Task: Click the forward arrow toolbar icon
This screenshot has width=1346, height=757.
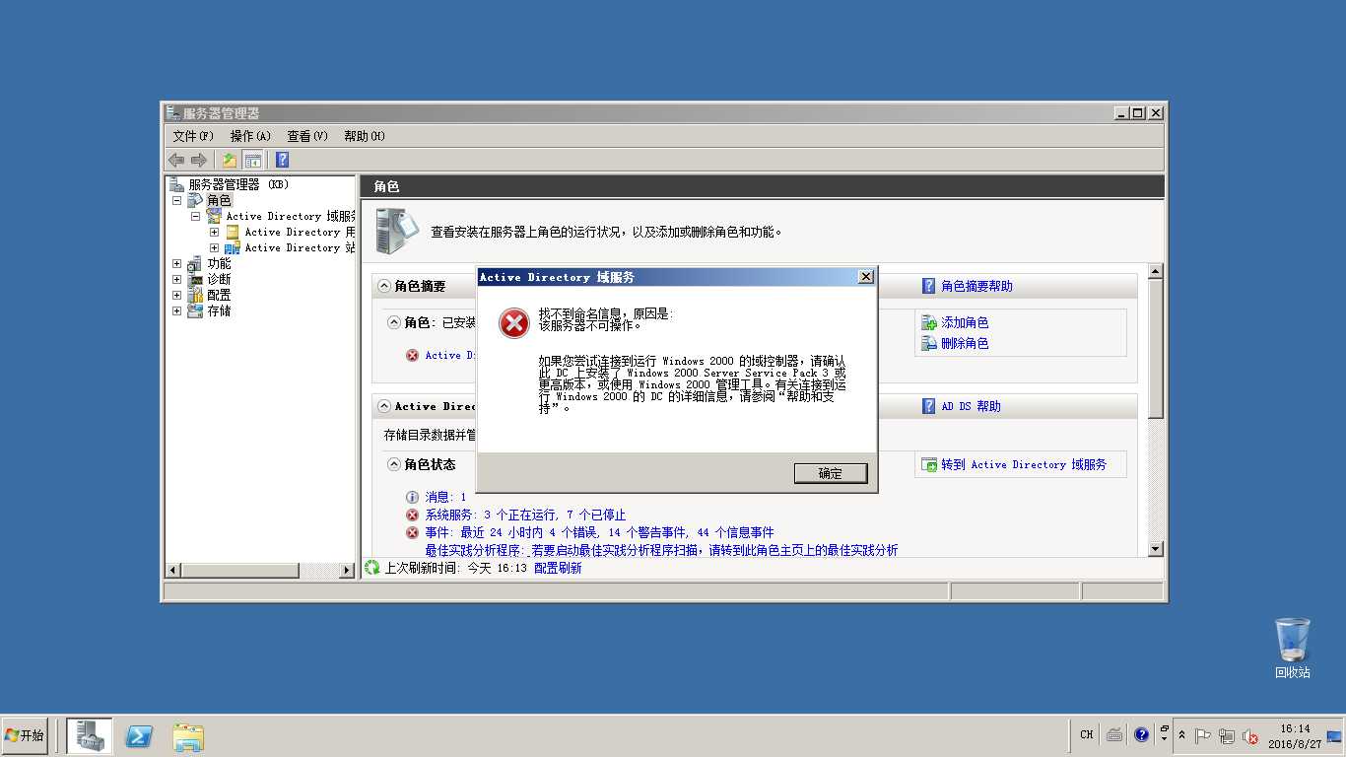Action: tap(199, 160)
